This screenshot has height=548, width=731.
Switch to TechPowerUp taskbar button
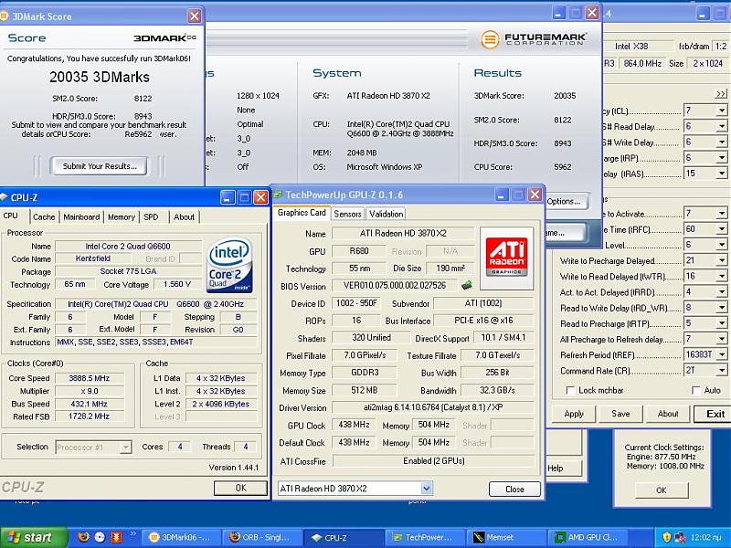tap(426, 537)
